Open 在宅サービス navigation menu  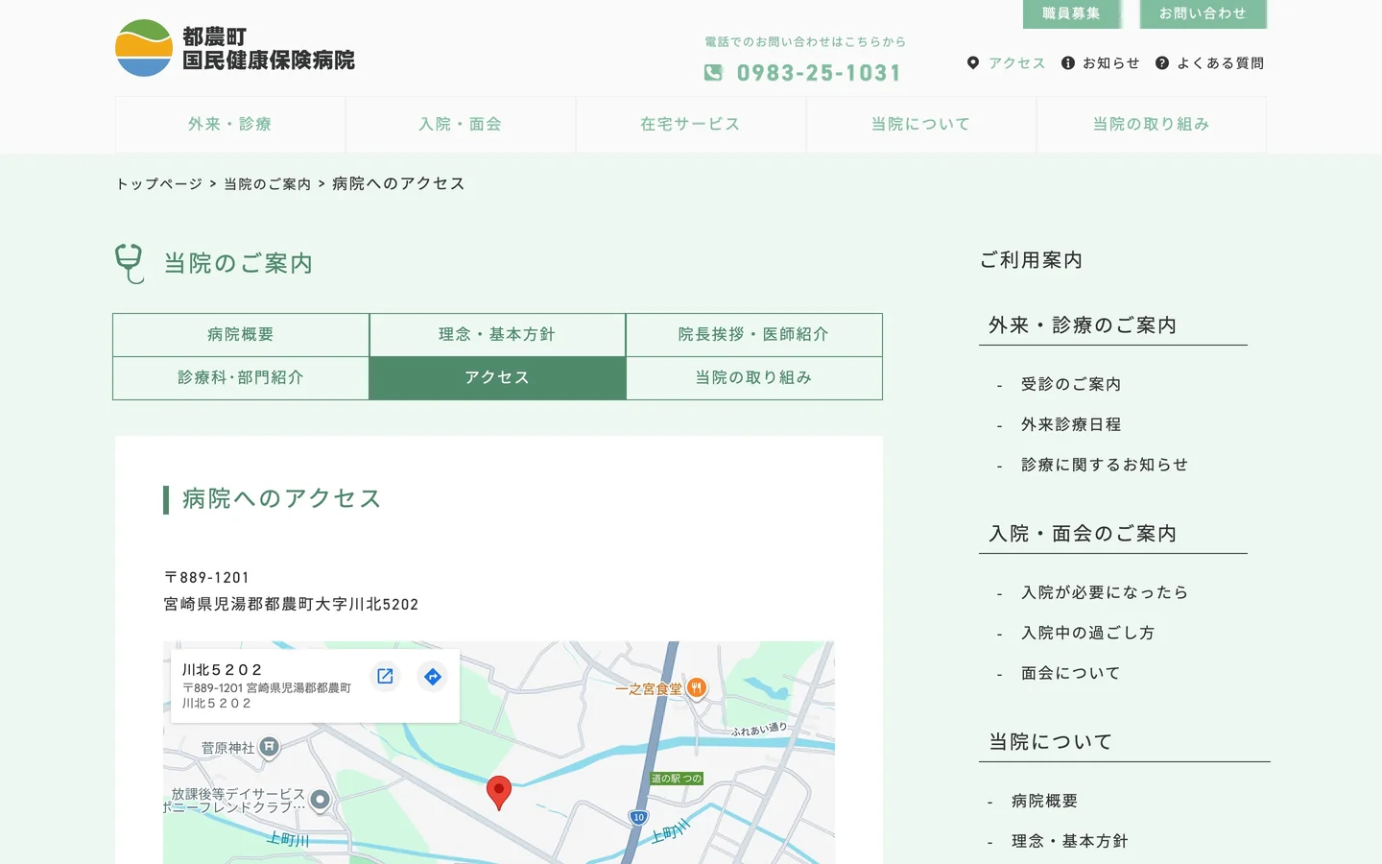pyautogui.click(x=691, y=125)
